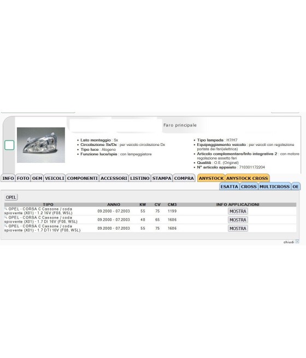
Task: Tick the checkbox beside the headlight photo
Action: (x=9, y=145)
